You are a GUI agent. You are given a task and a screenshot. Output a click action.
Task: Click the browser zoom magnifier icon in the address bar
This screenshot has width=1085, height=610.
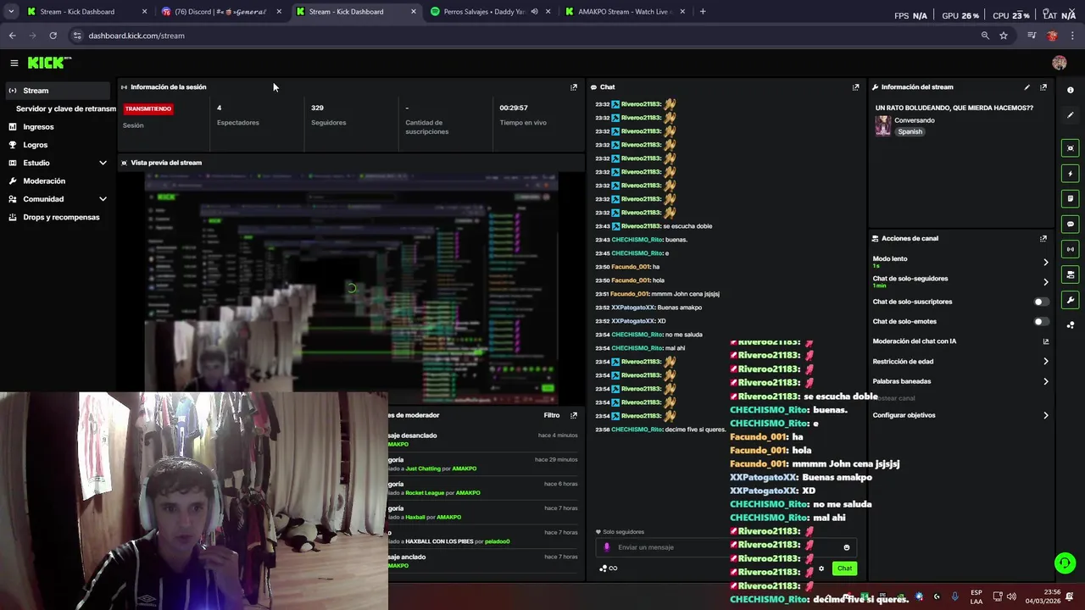[x=985, y=36]
